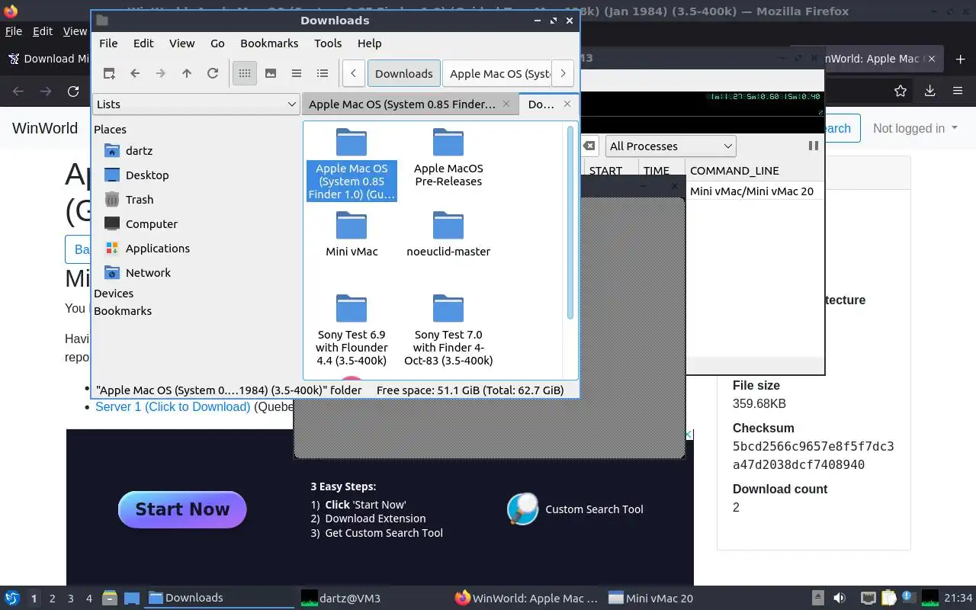The height and width of the screenshot is (610, 976).
Task: Click the Bookmarks heading in the sidebar
Action: (x=123, y=311)
